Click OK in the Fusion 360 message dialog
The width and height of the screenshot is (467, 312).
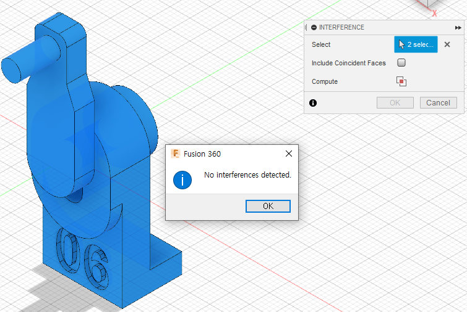268,206
